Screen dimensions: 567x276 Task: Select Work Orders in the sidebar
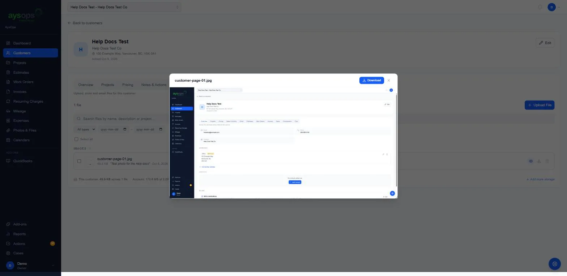point(30,82)
